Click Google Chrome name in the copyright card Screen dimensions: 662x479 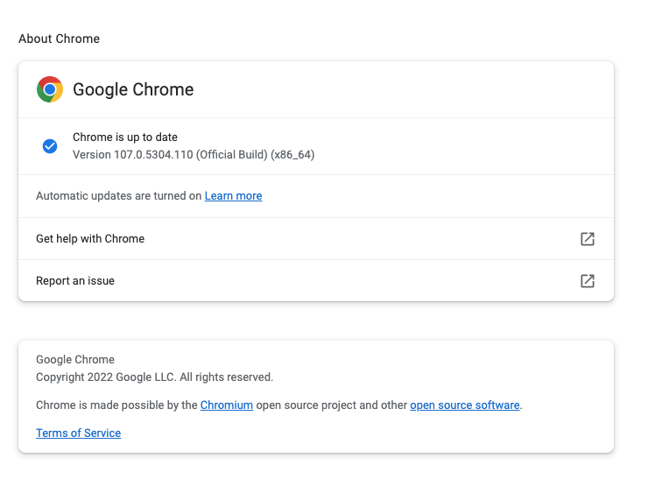tap(75, 360)
